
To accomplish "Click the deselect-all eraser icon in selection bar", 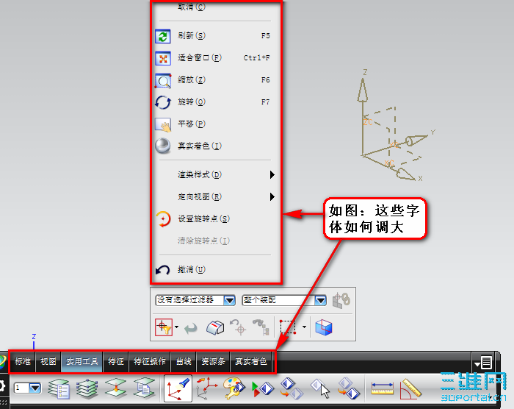I will tap(215, 327).
